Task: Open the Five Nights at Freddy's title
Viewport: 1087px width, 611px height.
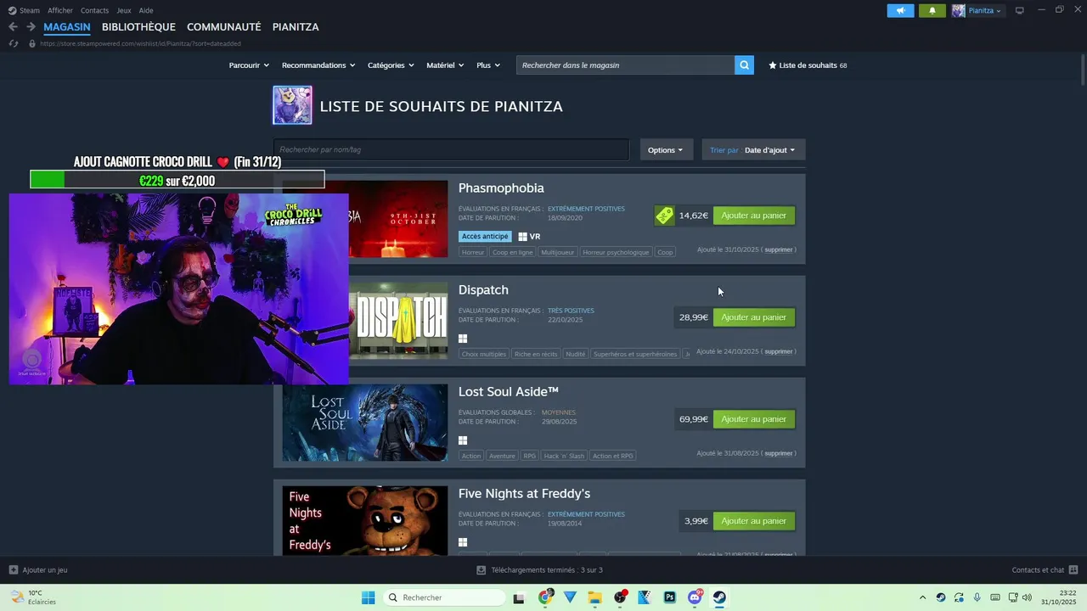Action: tap(524, 494)
